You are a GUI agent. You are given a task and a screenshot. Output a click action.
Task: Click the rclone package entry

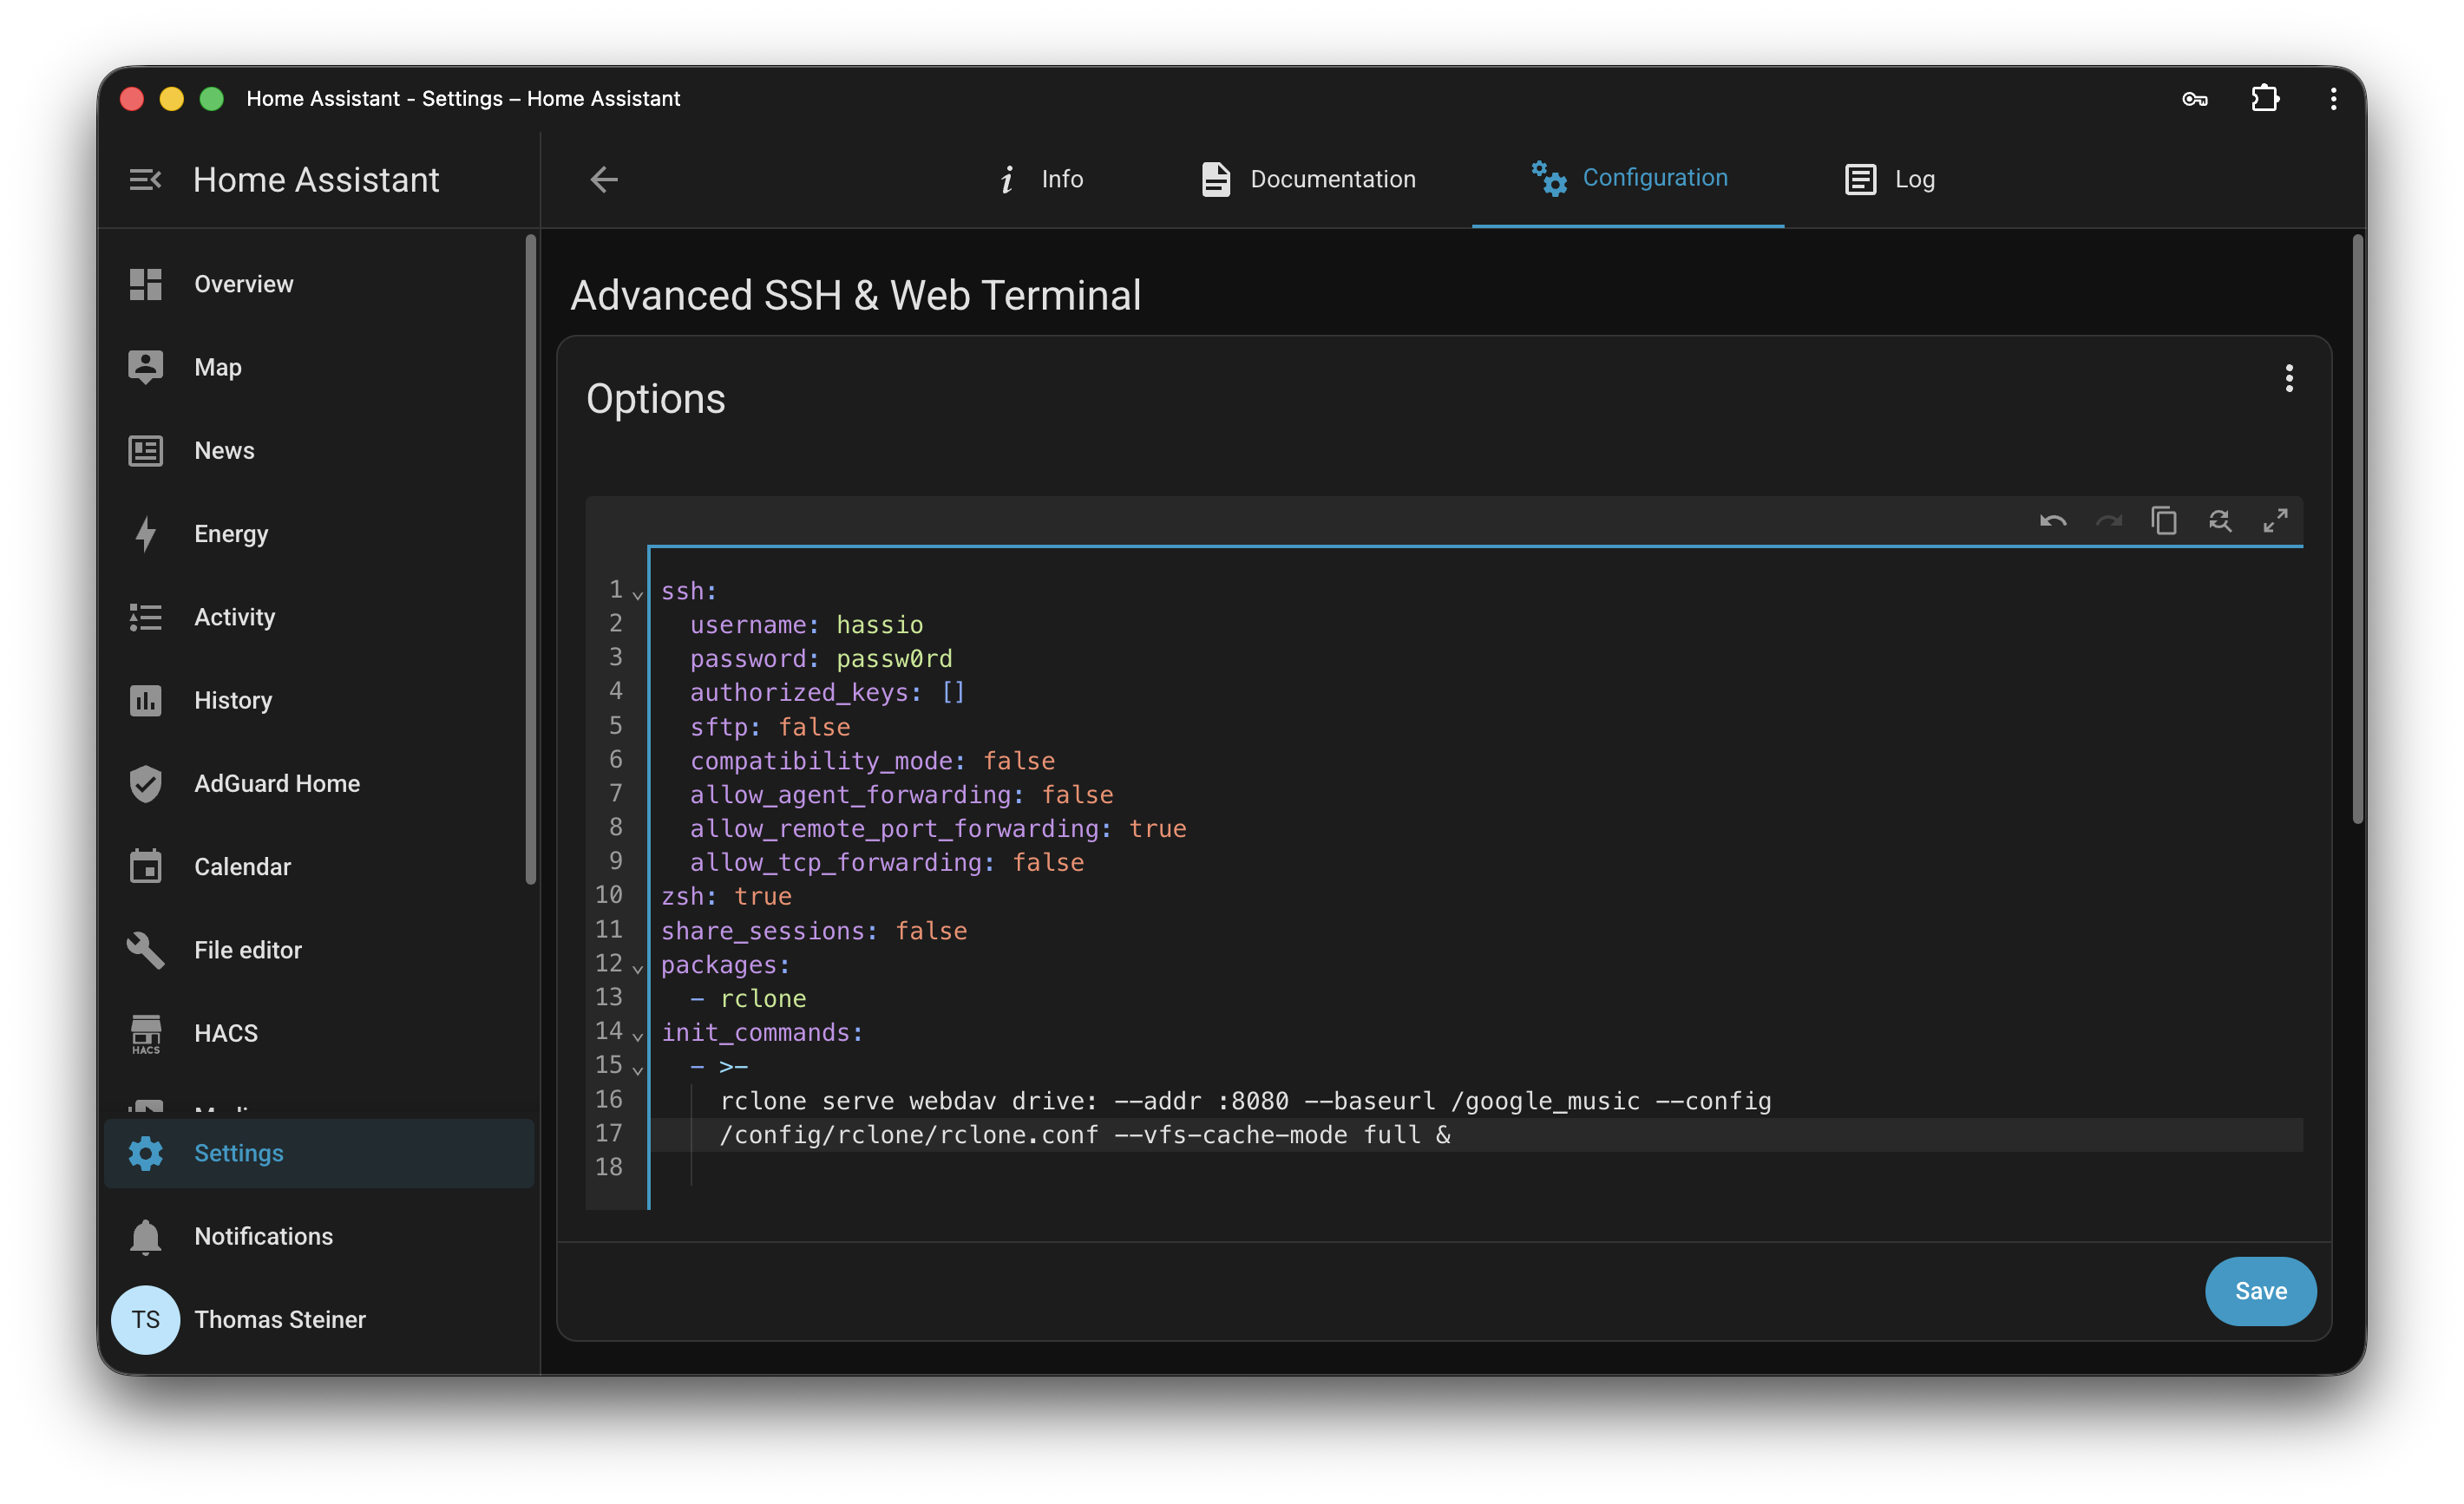(x=762, y=998)
